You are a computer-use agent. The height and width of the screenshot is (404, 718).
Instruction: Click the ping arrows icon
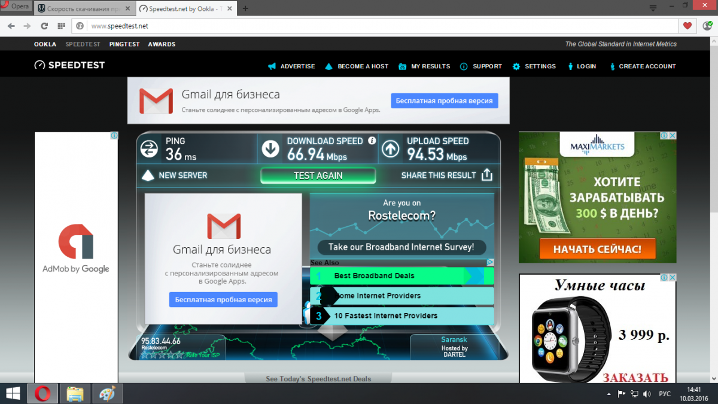(149, 149)
